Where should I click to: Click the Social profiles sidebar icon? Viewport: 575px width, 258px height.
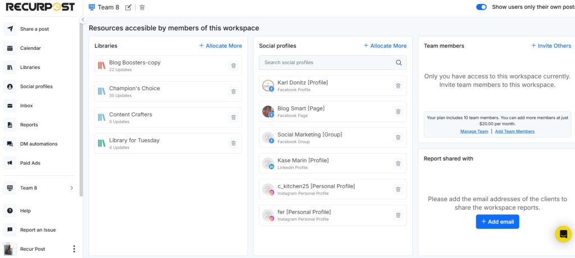(x=10, y=87)
